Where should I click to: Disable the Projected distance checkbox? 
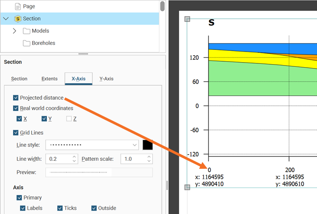tap(16, 98)
